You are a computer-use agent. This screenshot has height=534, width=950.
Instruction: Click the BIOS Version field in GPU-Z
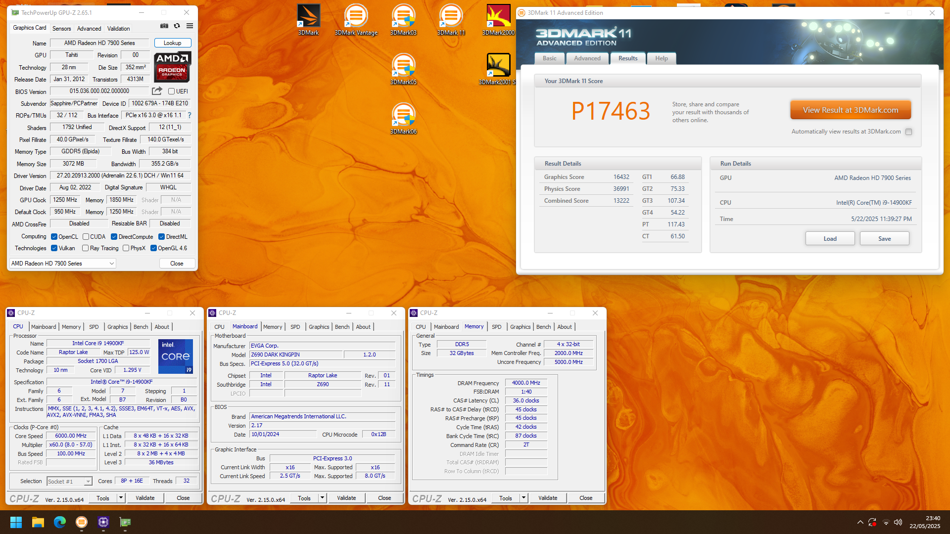pos(99,91)
